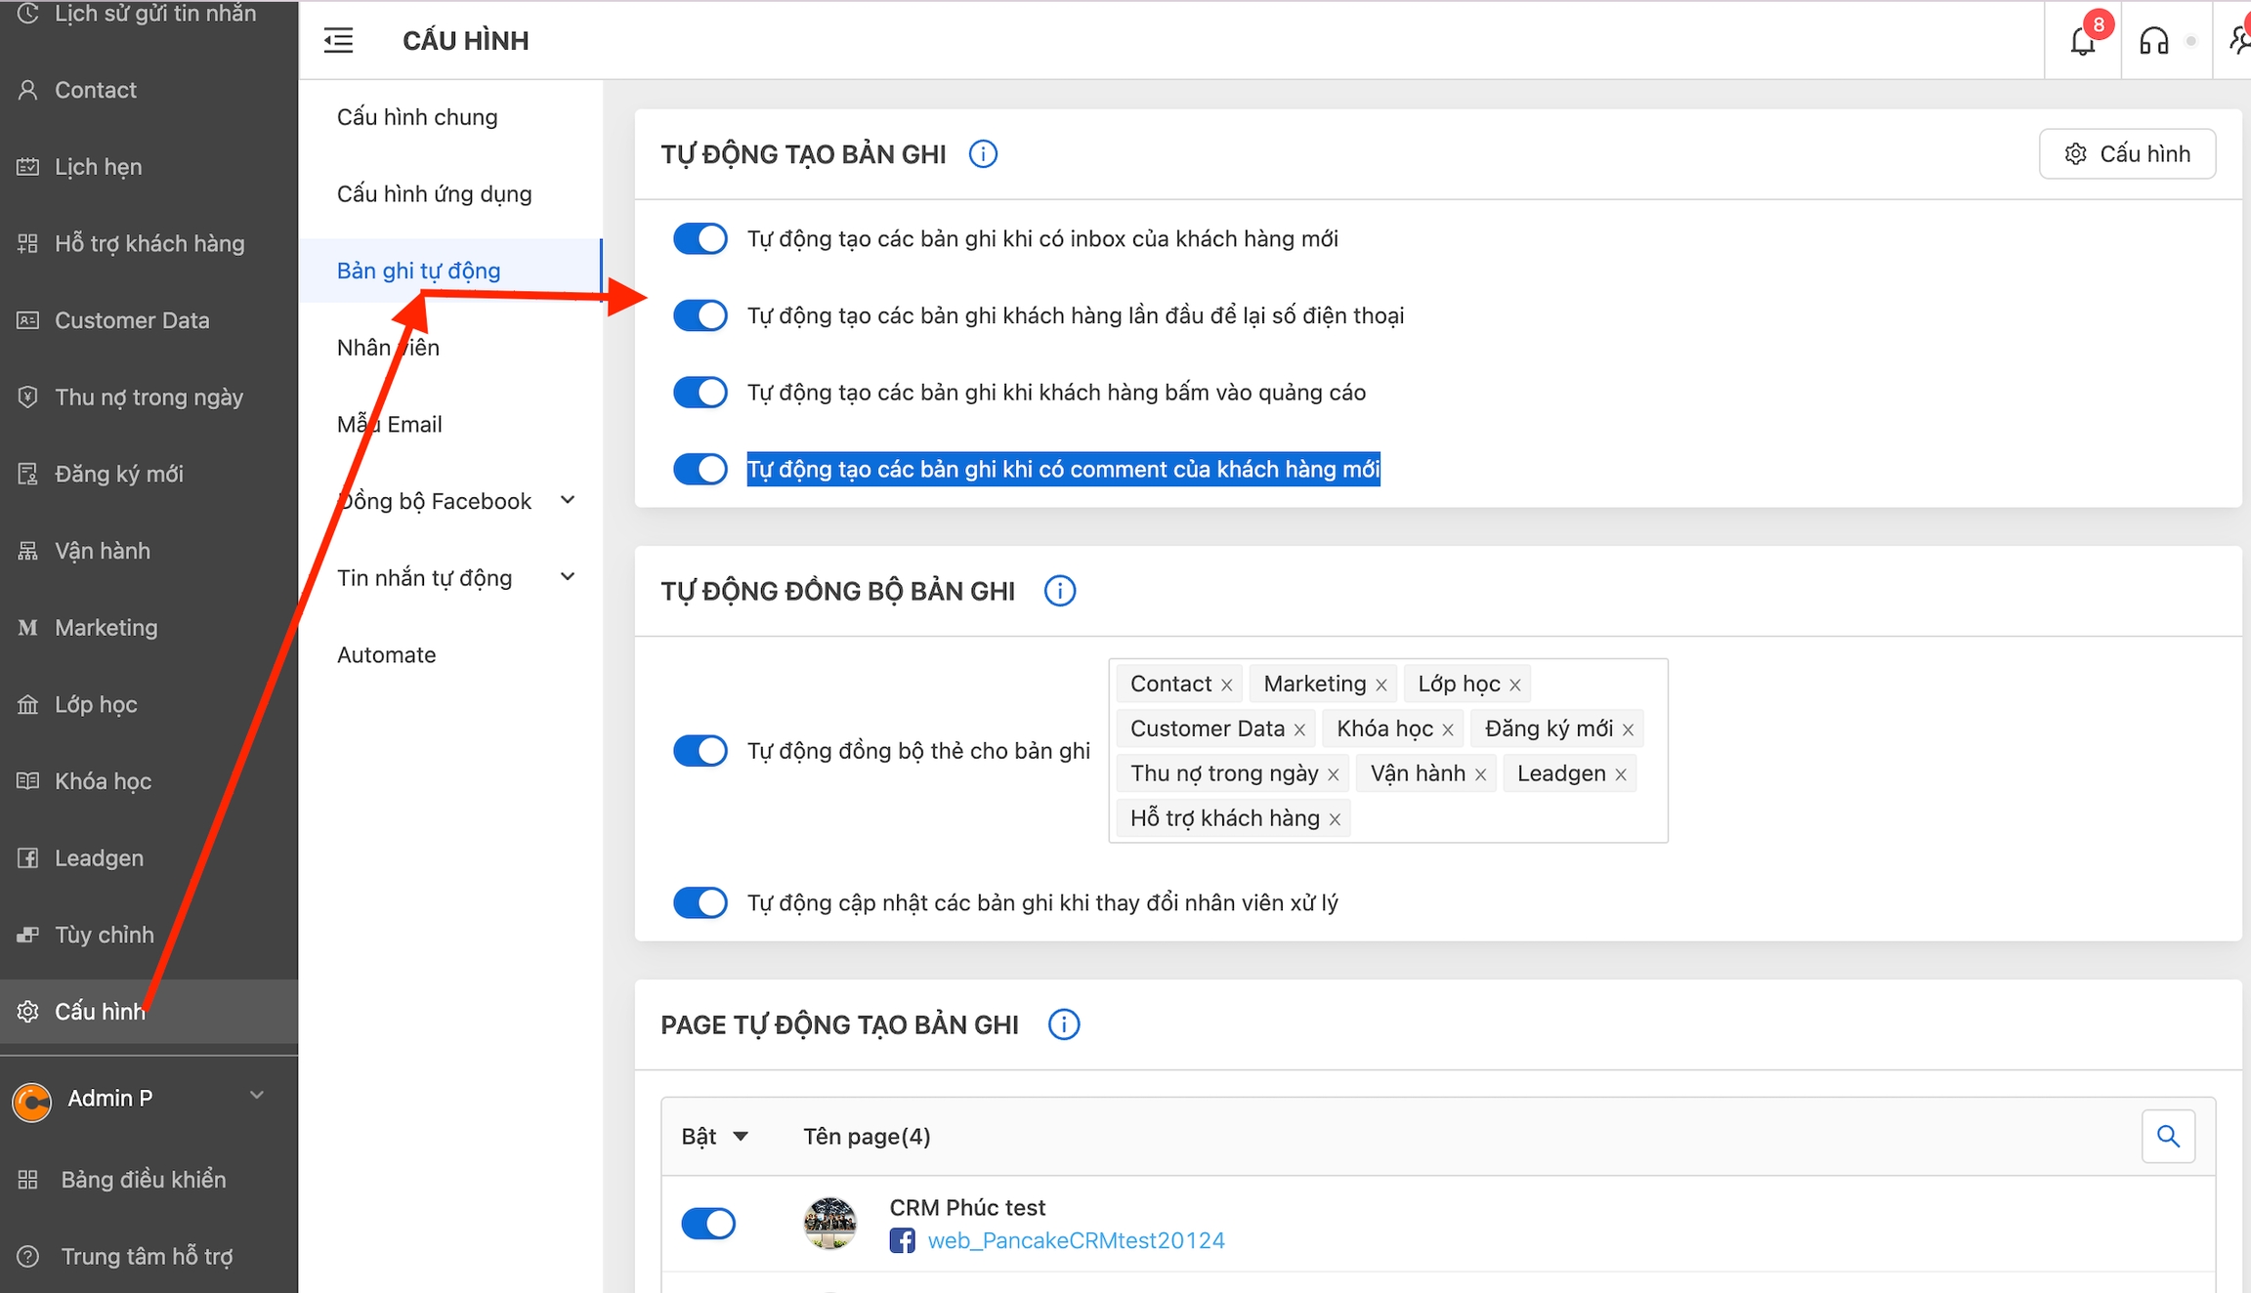Click the page search magnifier icon
The width and height of the screenshot is (2251, 1293).
click(x=2168, y=1136)
